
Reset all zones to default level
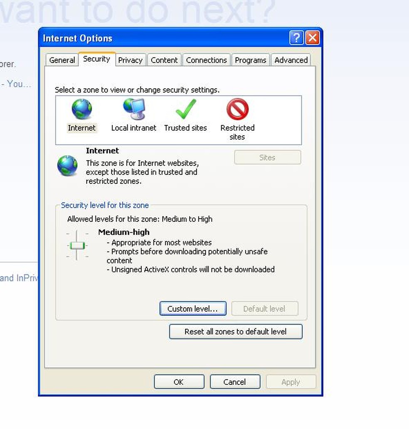(x=236, y=332)
